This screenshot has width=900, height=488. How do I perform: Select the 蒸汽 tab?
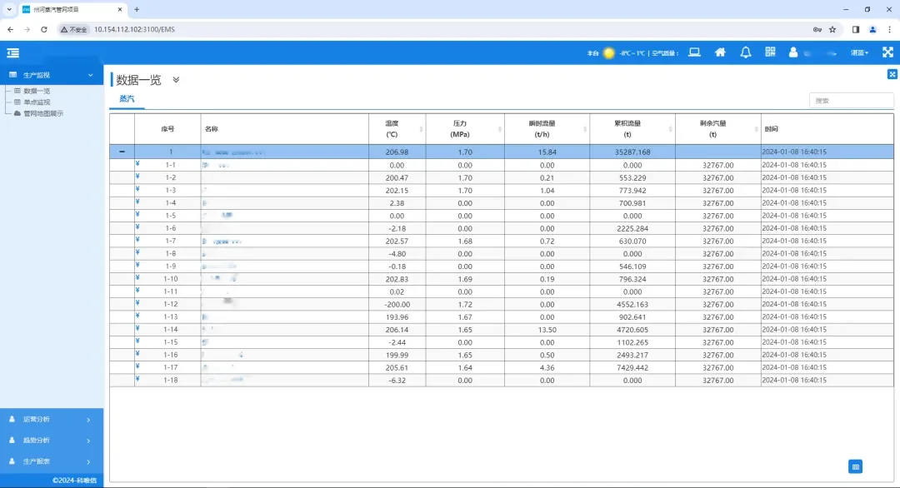[x=127, y=99]
